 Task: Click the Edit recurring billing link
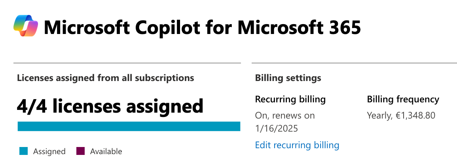(x=297, y=145)
